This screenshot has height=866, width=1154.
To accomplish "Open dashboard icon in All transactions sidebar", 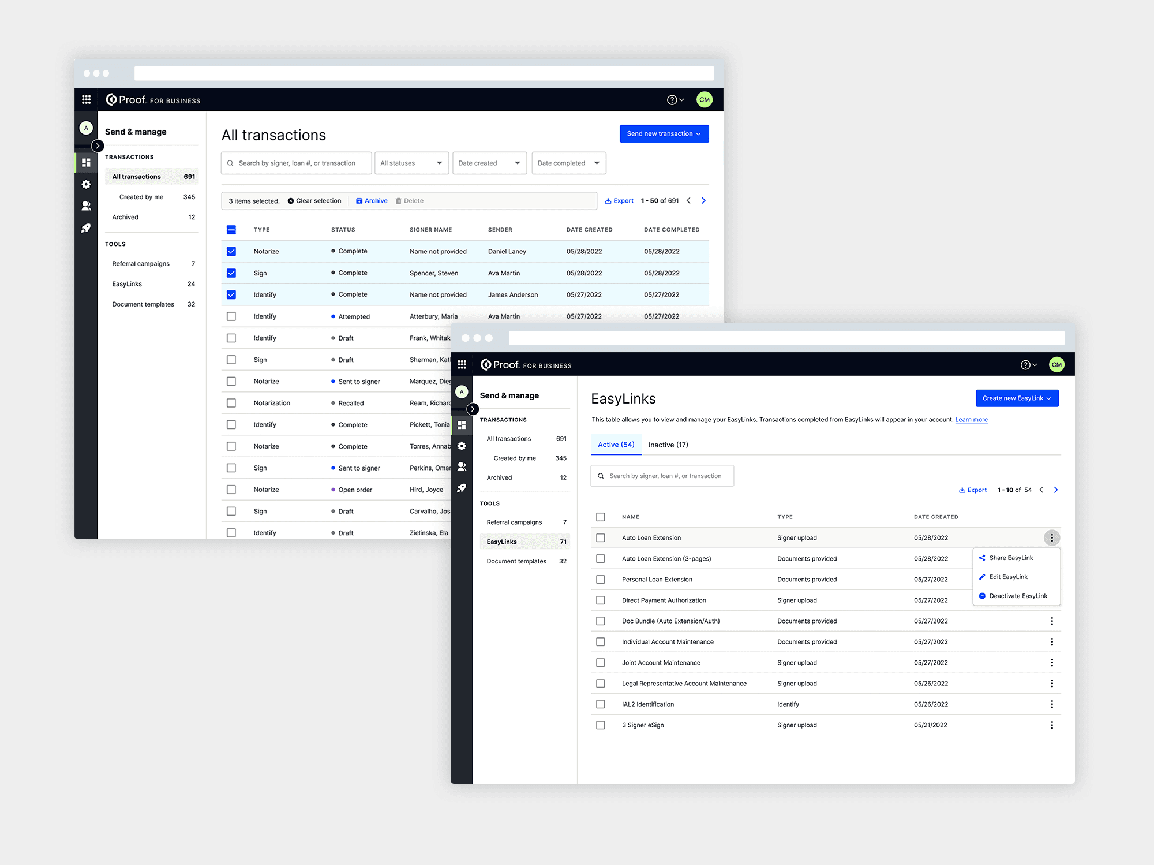I will click(86, 163).
